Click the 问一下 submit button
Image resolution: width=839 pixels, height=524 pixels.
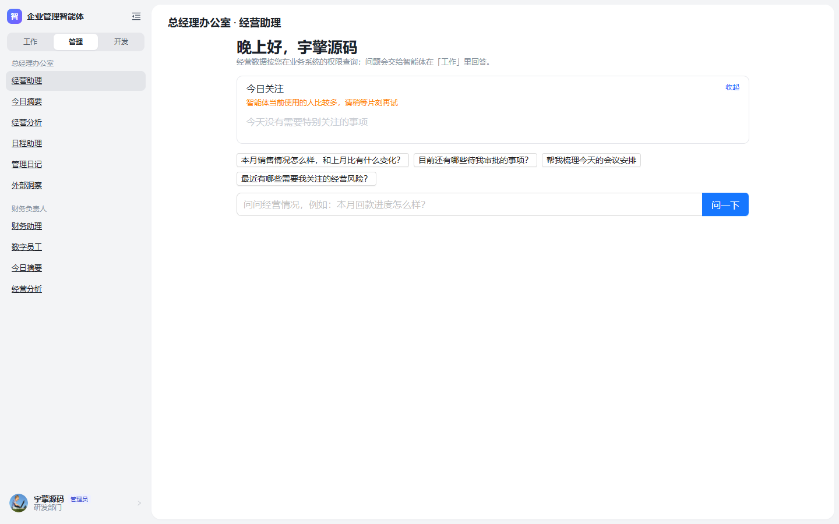[x=725, y=204]
